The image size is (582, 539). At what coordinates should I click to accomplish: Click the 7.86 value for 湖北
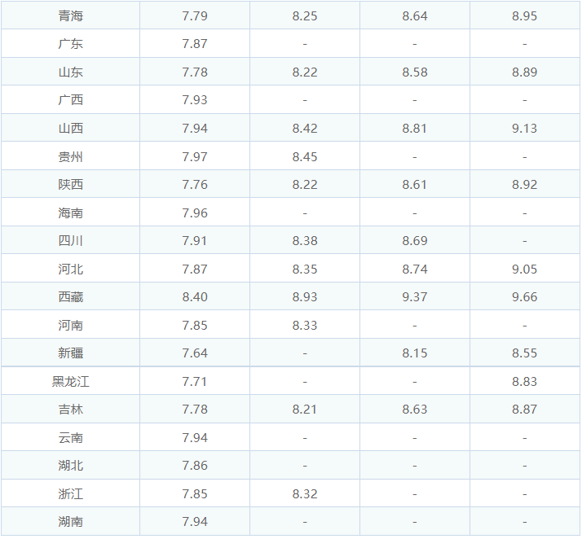tap(195, 466)
